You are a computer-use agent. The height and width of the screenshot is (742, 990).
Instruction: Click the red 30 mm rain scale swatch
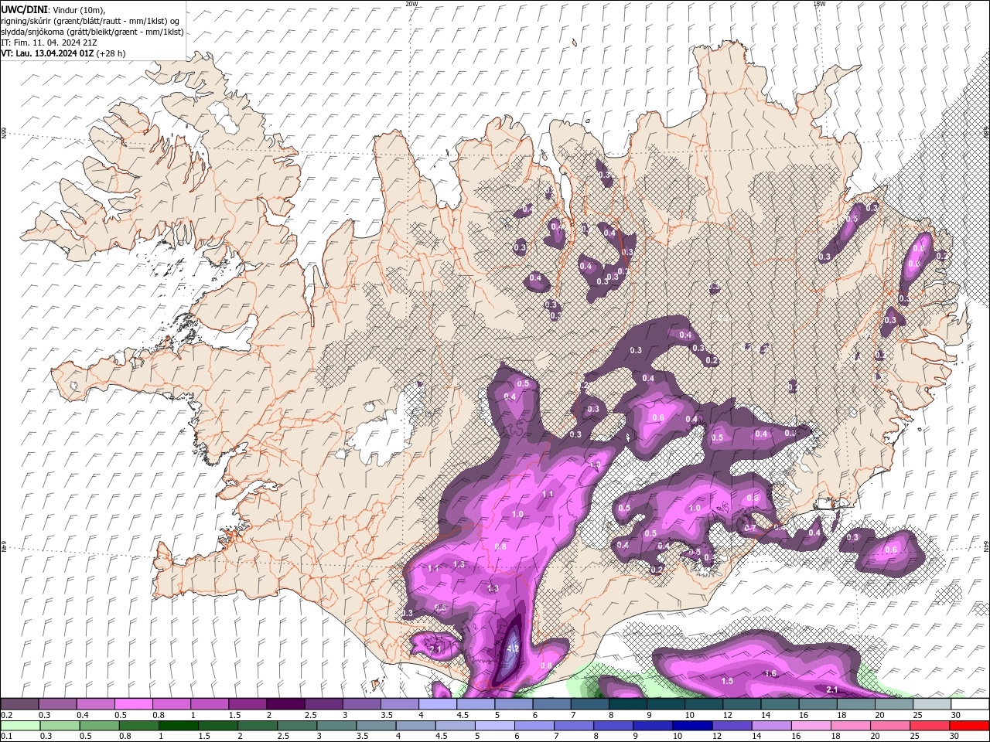pos(969,726)
